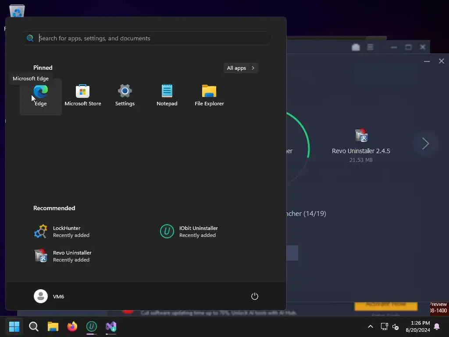Open toolbox icon in background IObit window
The width and height of the screenshot is (449, 337).
tap(356, 47)
